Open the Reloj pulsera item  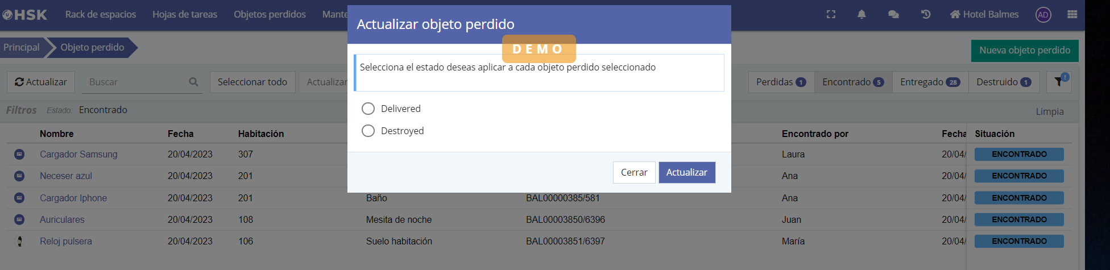point(66,241)
